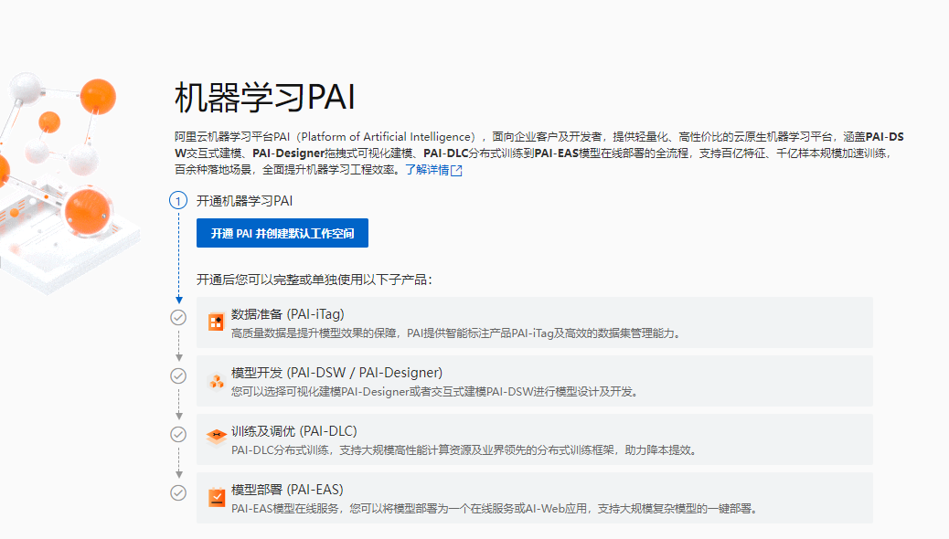The image size is (949, 539).
Task: Click the PAI-DLC training icon
Action: 216,439
